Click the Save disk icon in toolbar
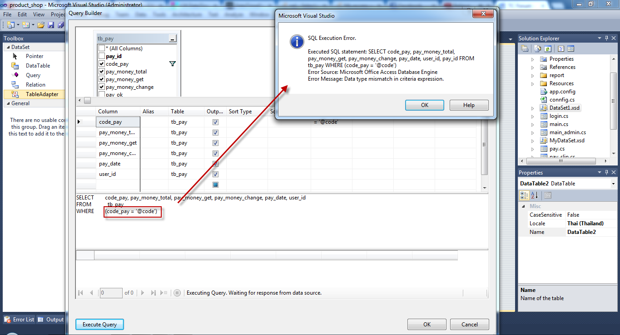Viewport: 620px width, 335px height. pyautogui.click(x=51, y=25)
